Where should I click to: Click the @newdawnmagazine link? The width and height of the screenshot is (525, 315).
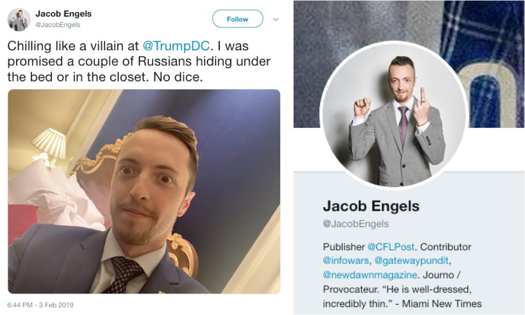(370, 275)
